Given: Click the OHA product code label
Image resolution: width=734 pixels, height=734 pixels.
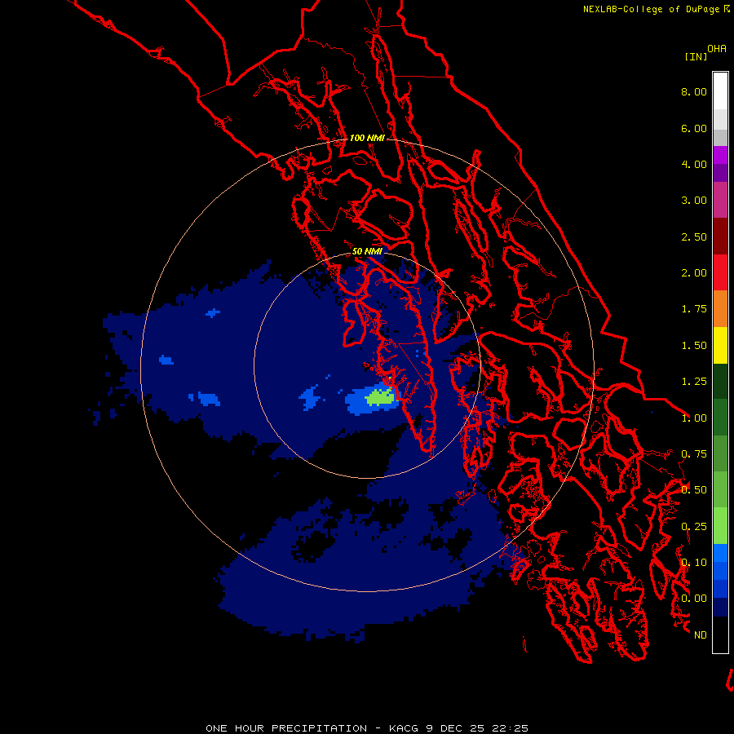Looking at the screenshot, I should tap(717, 48).
